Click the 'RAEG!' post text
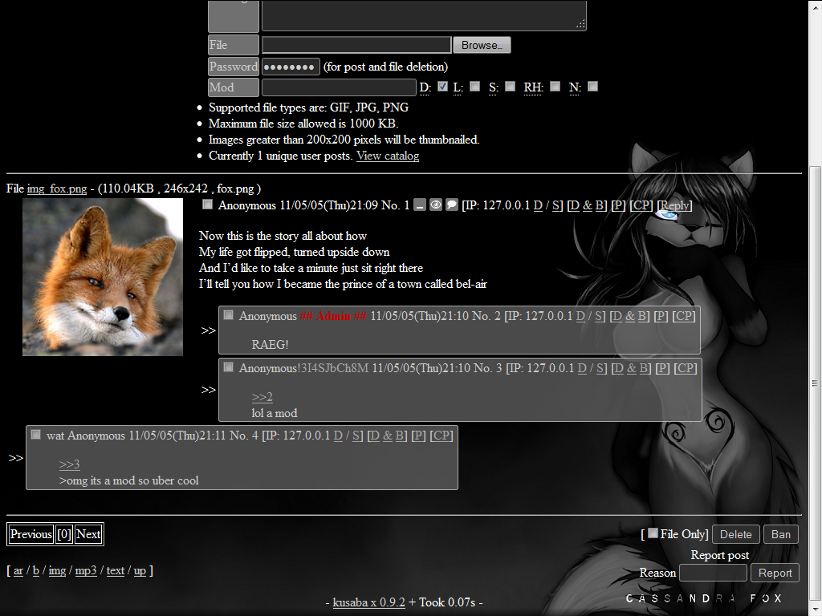Image resolution: width=822 pixels, height=616 pixels. pyautogui.click(x=270, y=345)
